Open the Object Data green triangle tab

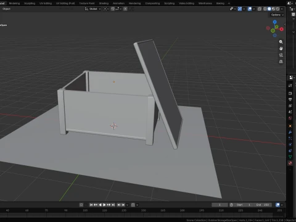point(290,157)
